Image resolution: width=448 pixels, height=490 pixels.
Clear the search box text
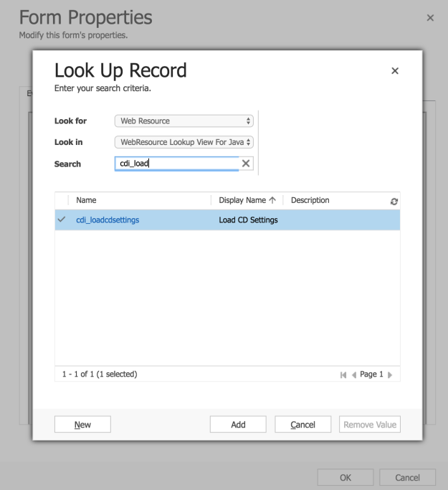point(246,164)
